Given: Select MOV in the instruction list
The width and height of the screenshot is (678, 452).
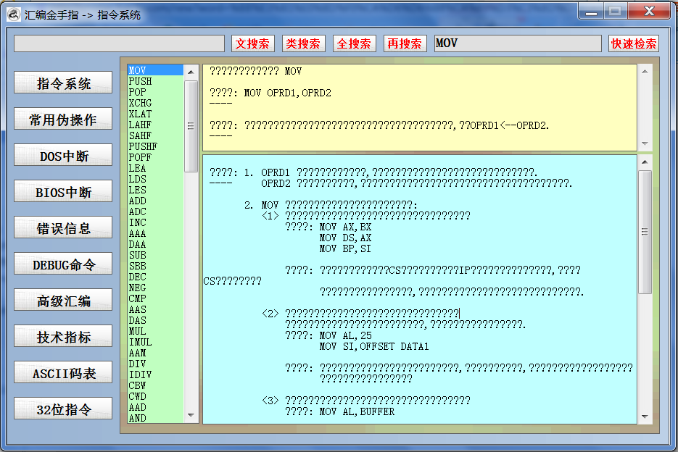Looking at the screenshot, I should (155, 70).
